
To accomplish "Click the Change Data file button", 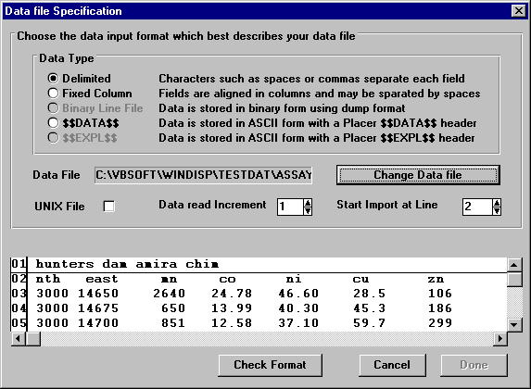I will coord(418,175).
